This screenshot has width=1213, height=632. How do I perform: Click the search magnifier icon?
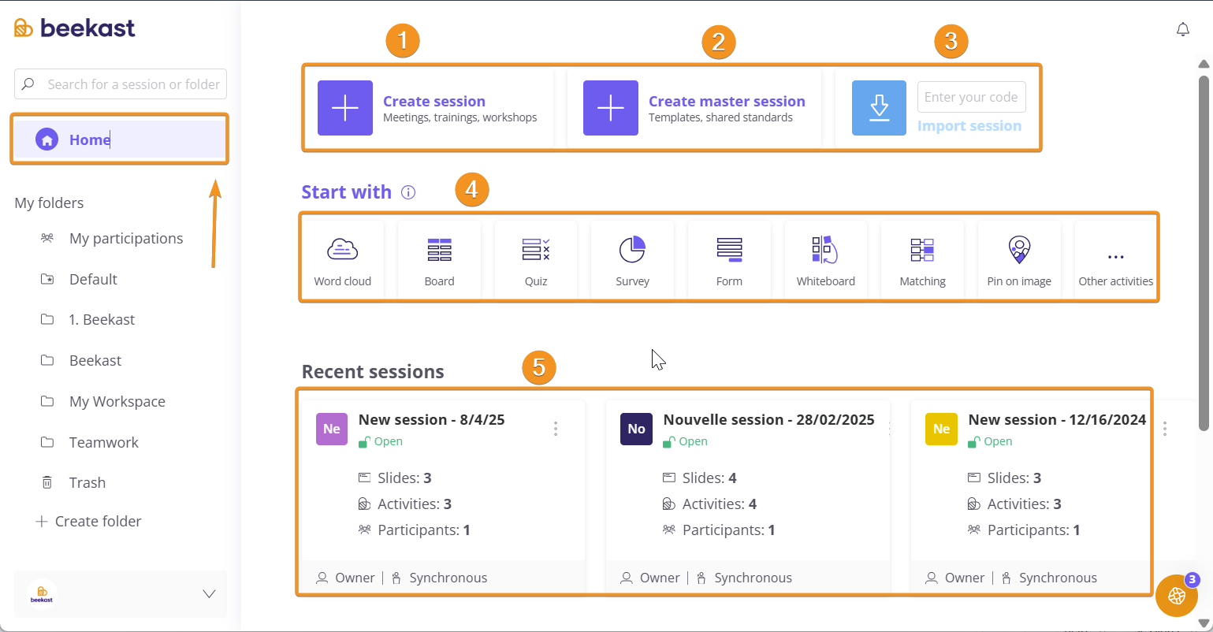click(x=28, y=84)
